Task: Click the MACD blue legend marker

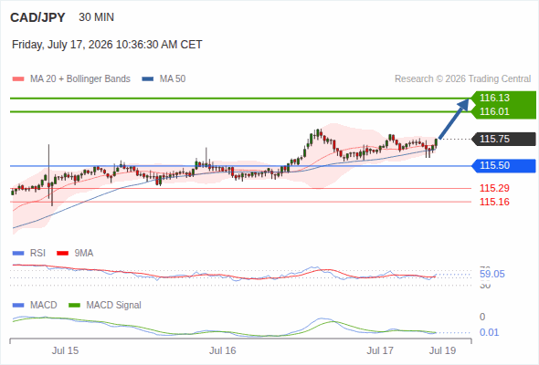Action: pyautogui.click(x=18, y=306)
